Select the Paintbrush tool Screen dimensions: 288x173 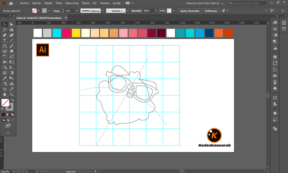pyautogui.click(x=11, y=46)
